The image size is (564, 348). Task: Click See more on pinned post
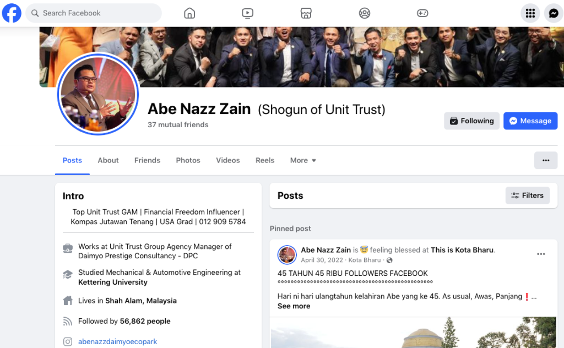(294, 306)
